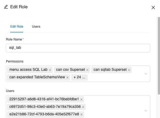Remove user 22915297-a6d8-4316-af41-bc76bebfdbe1 tag
Image resolution: width=160 pixels, height=118 pixels.
pos(81,99)
